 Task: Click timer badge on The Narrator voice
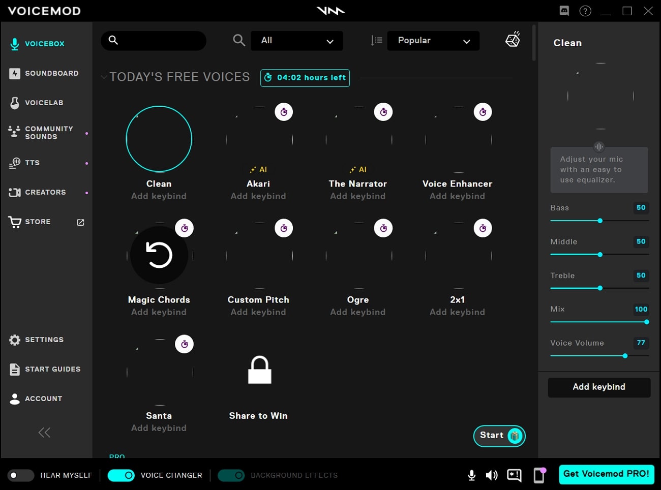383,112
